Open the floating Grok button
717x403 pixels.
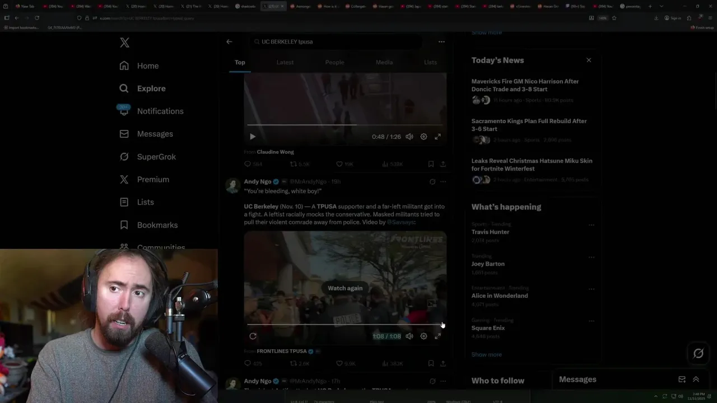pos(698,353)
